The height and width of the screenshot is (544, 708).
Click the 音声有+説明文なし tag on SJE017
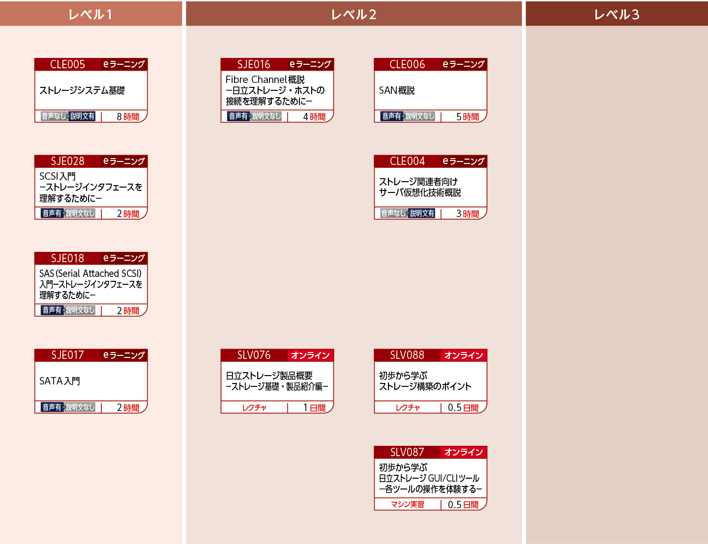point(68,408)
